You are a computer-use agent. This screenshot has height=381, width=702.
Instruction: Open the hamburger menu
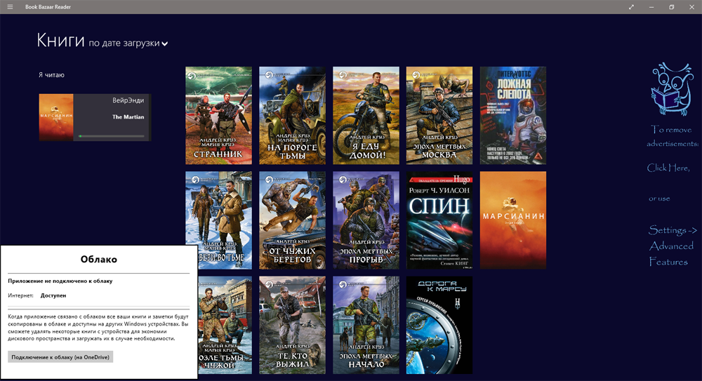10,7
